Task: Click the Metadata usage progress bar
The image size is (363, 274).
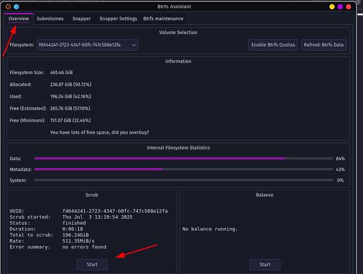Action: pyautogui.click(x=184, y=169)
